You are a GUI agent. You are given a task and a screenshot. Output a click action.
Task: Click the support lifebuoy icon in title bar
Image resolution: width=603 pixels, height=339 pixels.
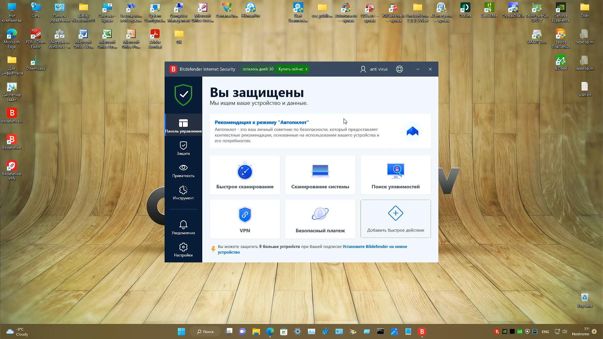click(x=399, y=69)
